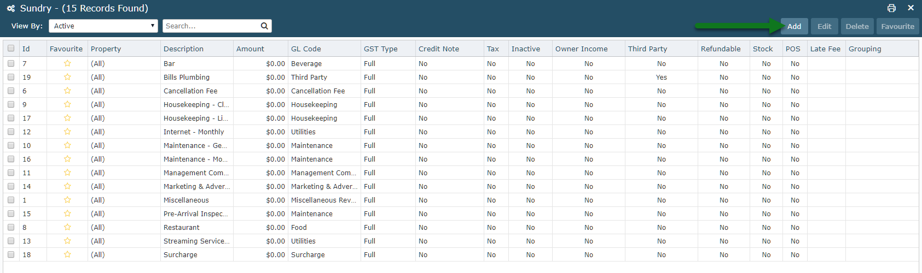Star the Miscellaneous row favourite
Viewport: 922px width, 273px height.
pyautogui.click(x=67, y=200)
